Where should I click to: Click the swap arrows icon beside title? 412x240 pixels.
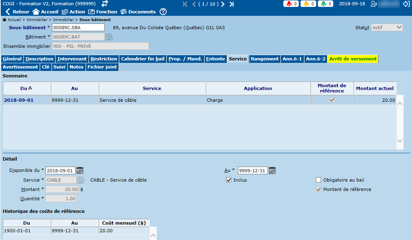click(105, 4)
